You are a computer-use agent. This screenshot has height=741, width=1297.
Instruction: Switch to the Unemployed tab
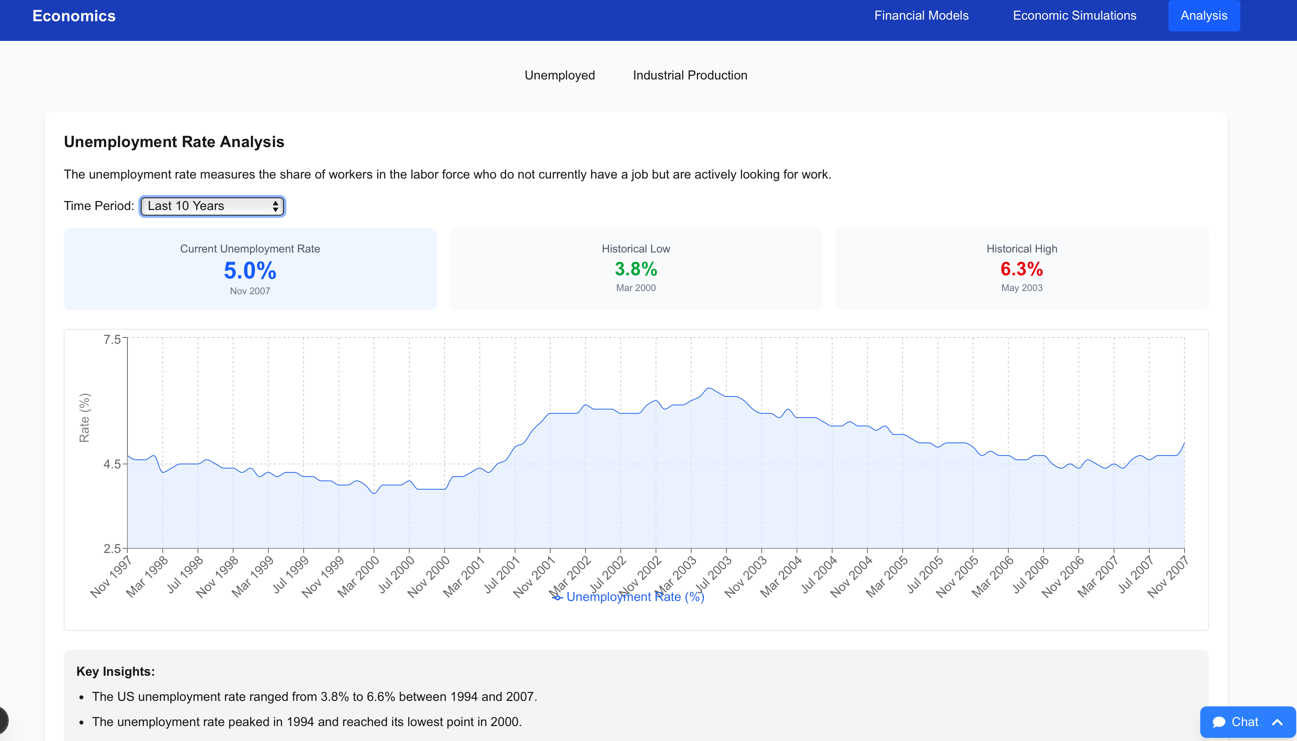tap(559, 76)
